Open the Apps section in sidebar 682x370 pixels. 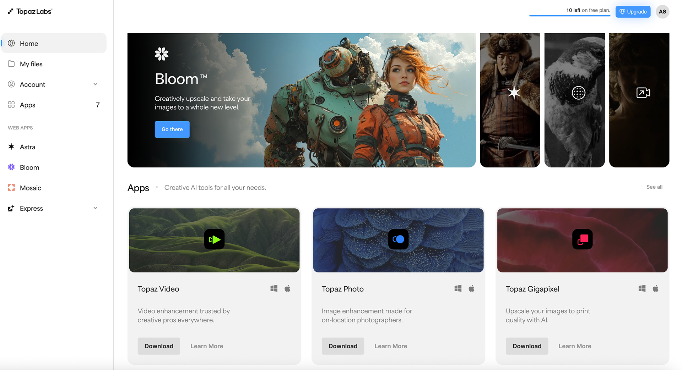54,105
